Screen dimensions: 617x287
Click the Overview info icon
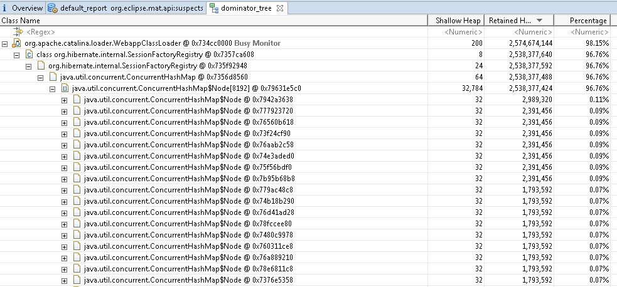pyautogui.click(x=5, y=8)
